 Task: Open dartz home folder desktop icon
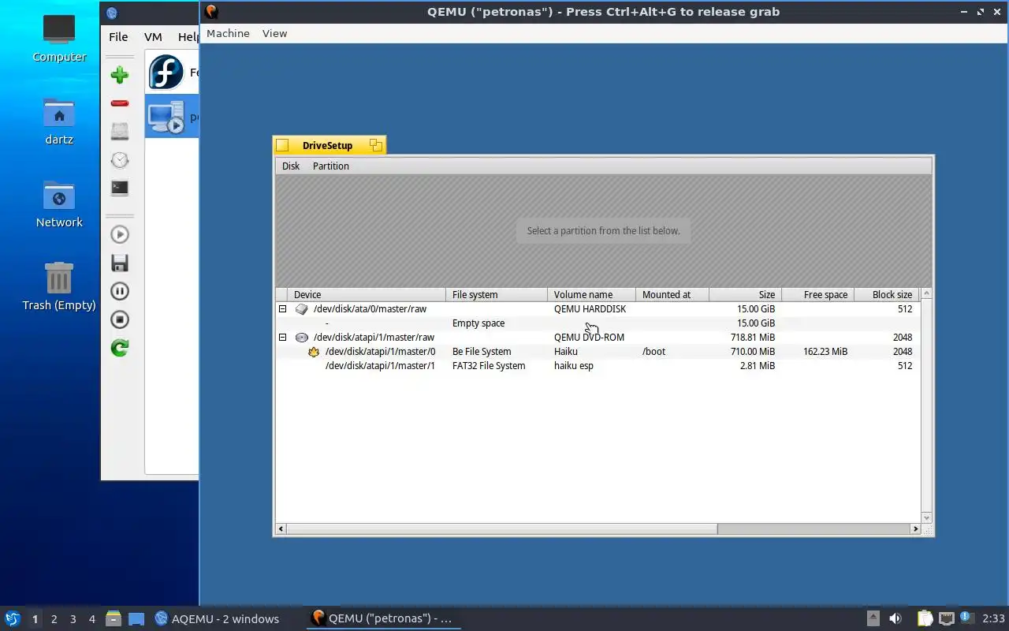59,121
